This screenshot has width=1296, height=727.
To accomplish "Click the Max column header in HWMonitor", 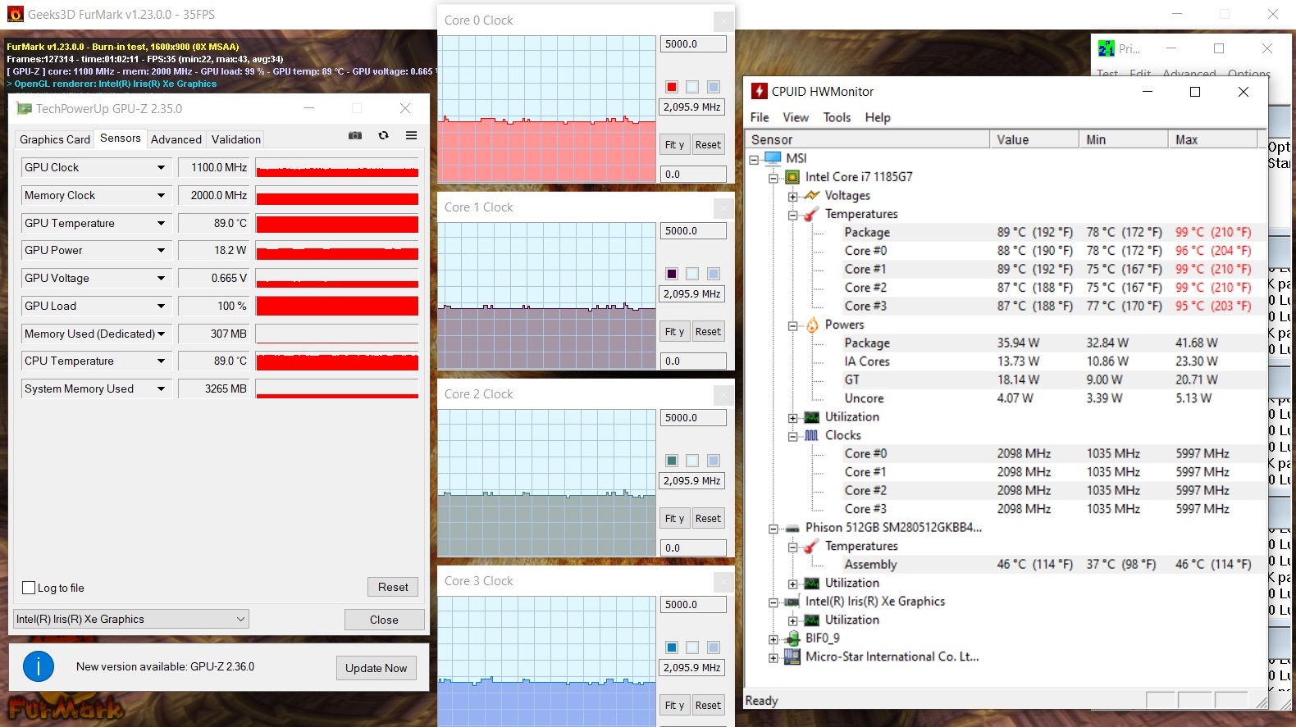I will click(1212, 139).
